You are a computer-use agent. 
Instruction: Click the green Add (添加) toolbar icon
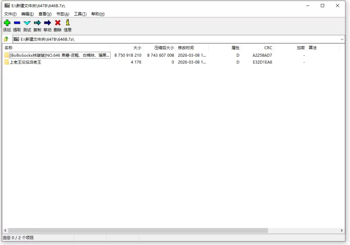[7, 23]
